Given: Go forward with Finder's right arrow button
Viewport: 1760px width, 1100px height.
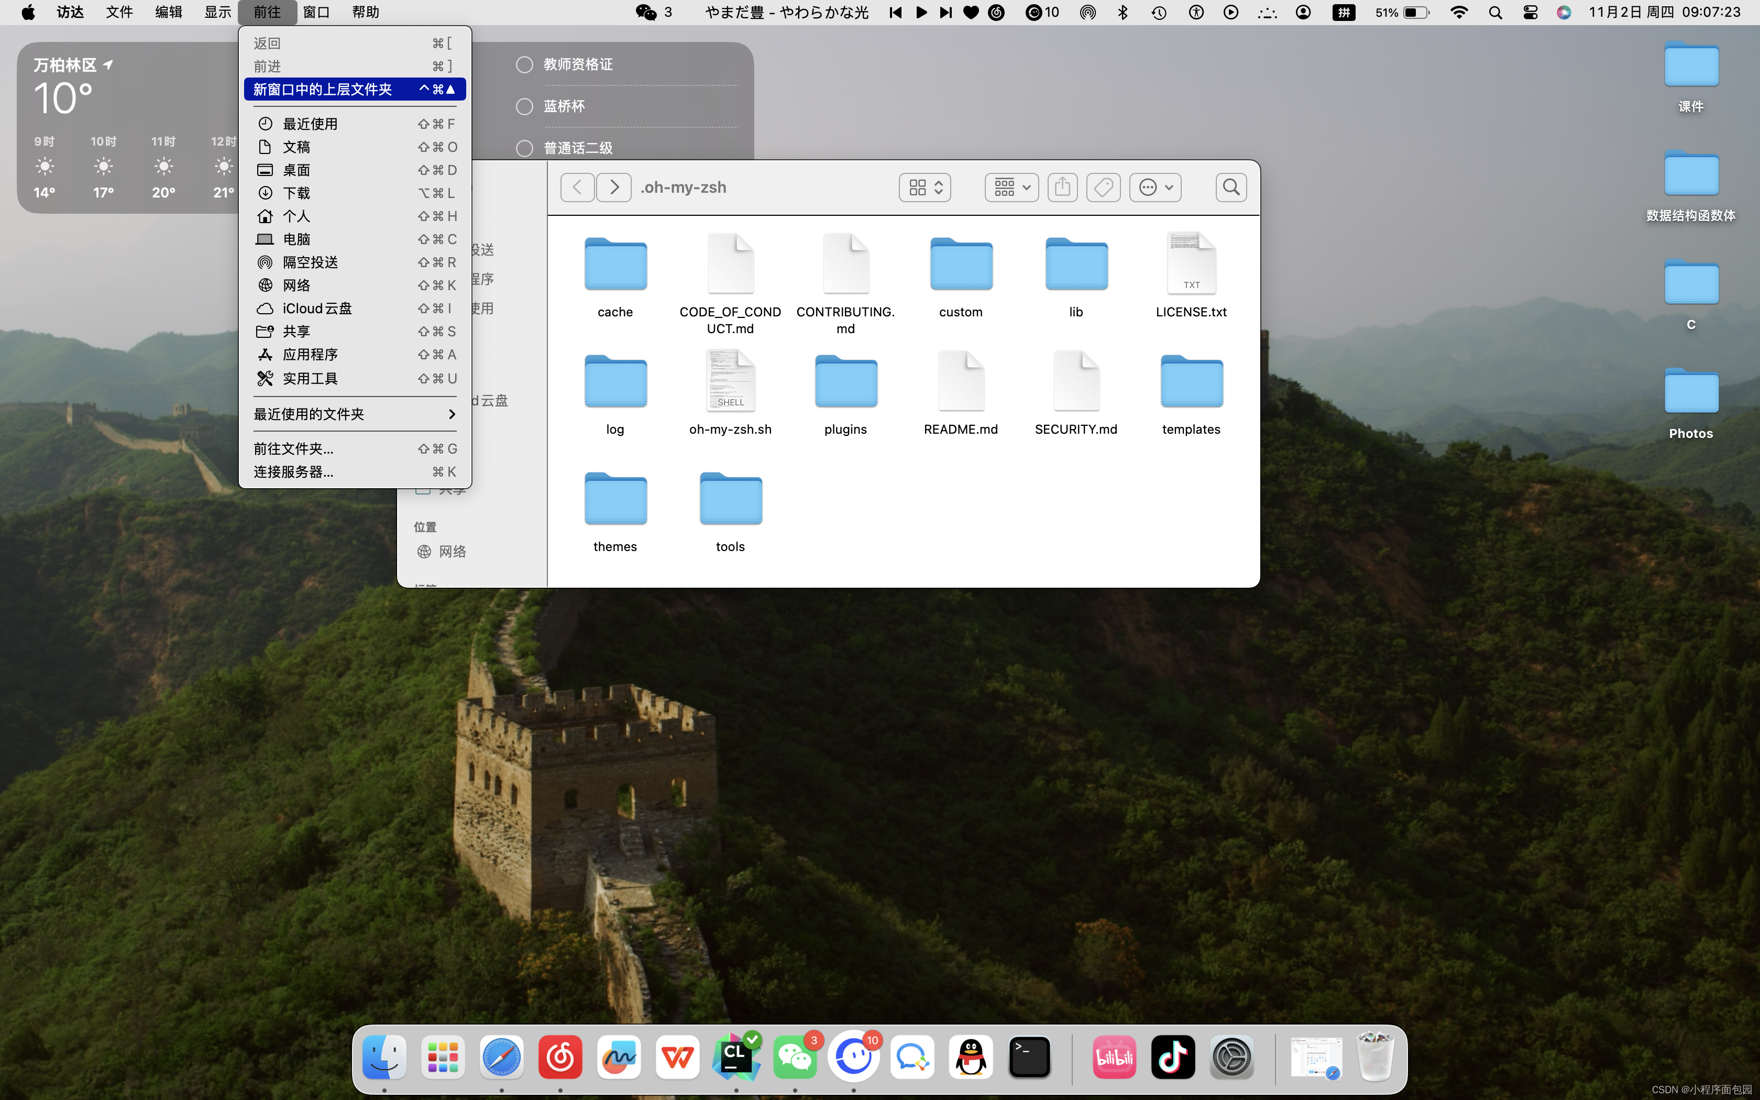Looking at the screenshot, I should click(614, 187).
